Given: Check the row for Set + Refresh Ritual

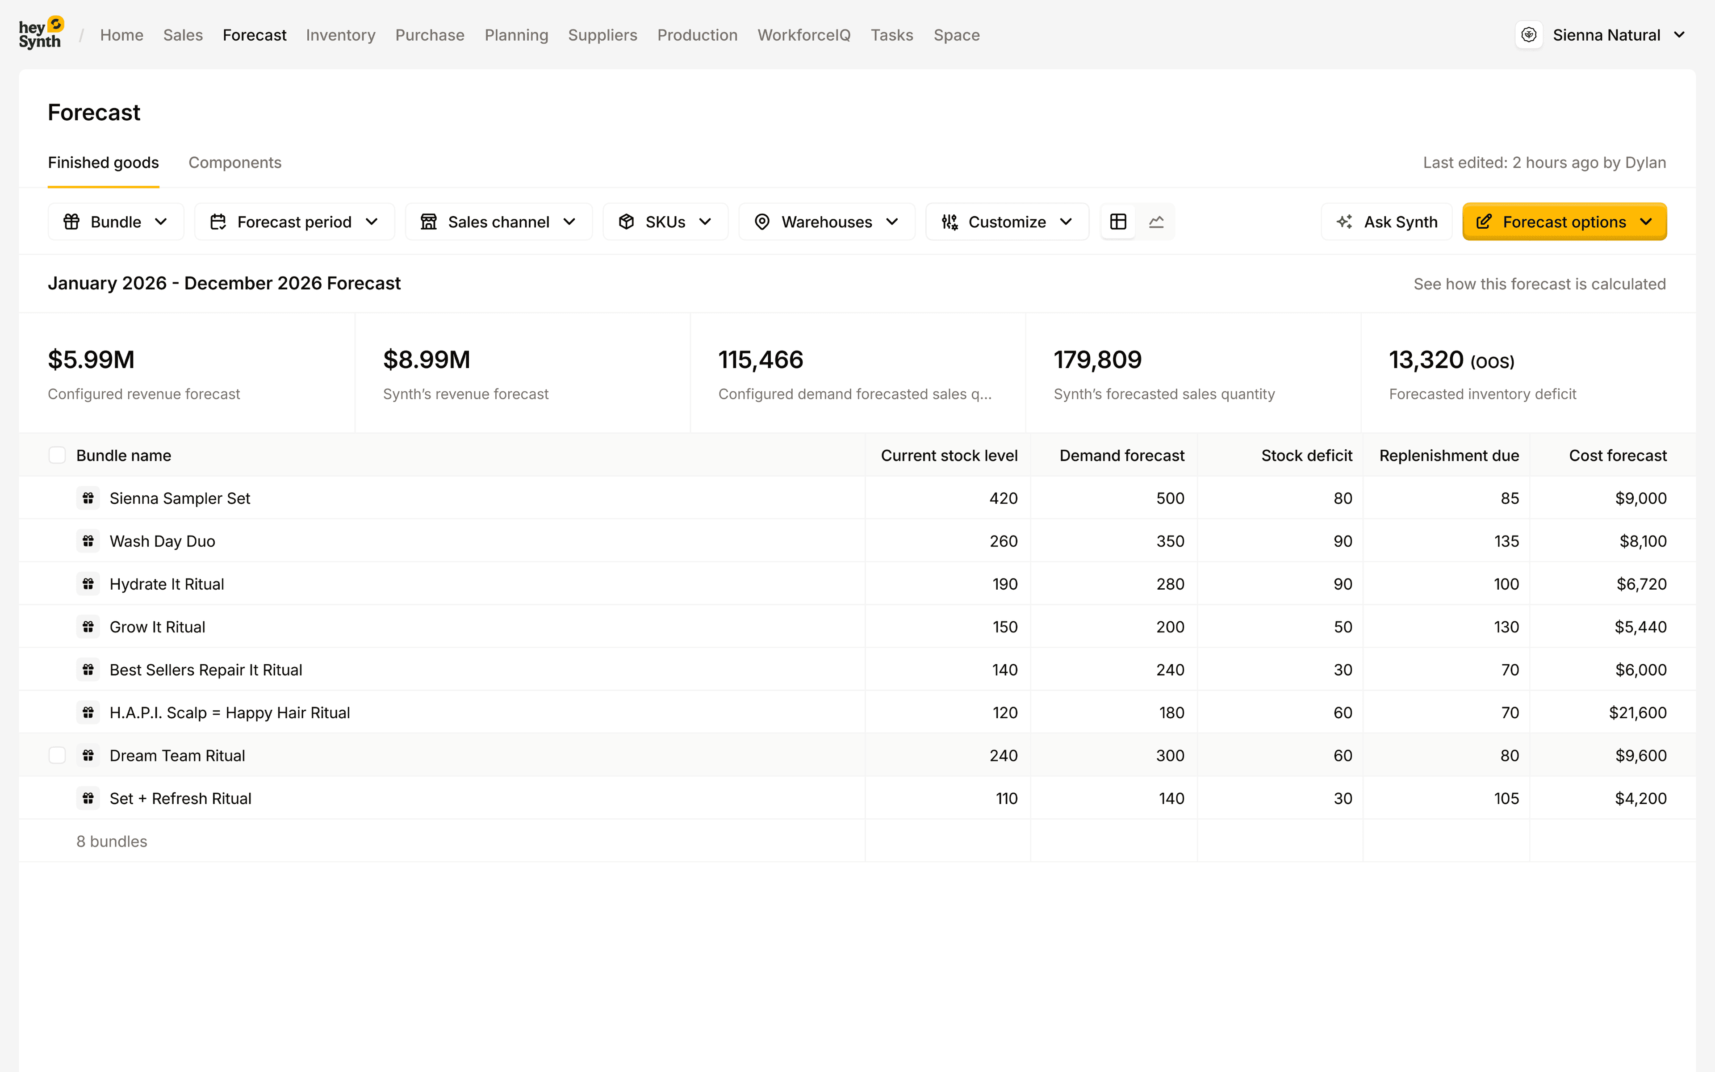Looking at the screenshot, I should pos(57,798).
